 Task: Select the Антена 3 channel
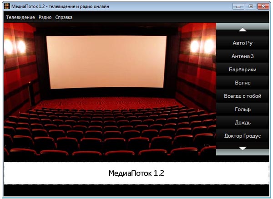pos(243,56)
